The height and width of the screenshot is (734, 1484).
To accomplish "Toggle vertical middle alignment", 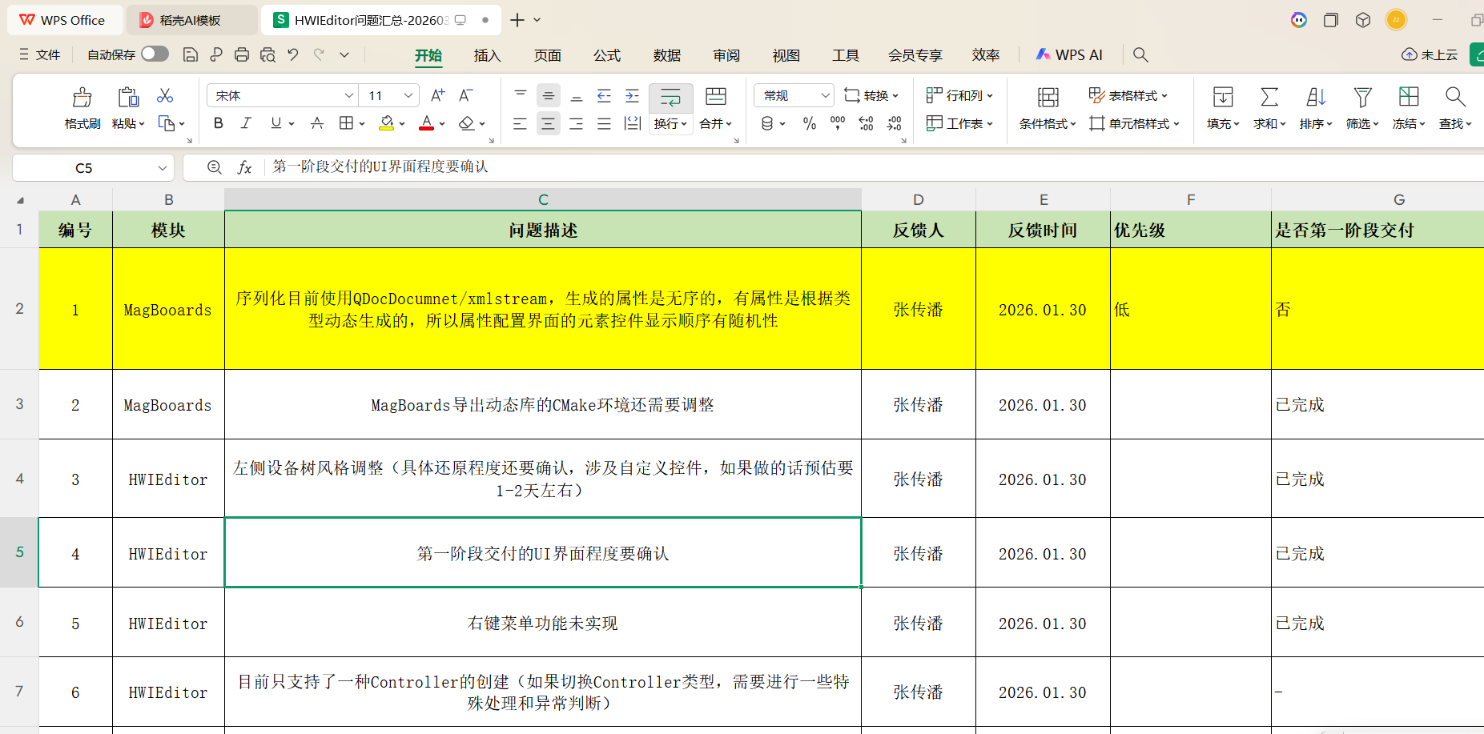I will coord(549,96).
